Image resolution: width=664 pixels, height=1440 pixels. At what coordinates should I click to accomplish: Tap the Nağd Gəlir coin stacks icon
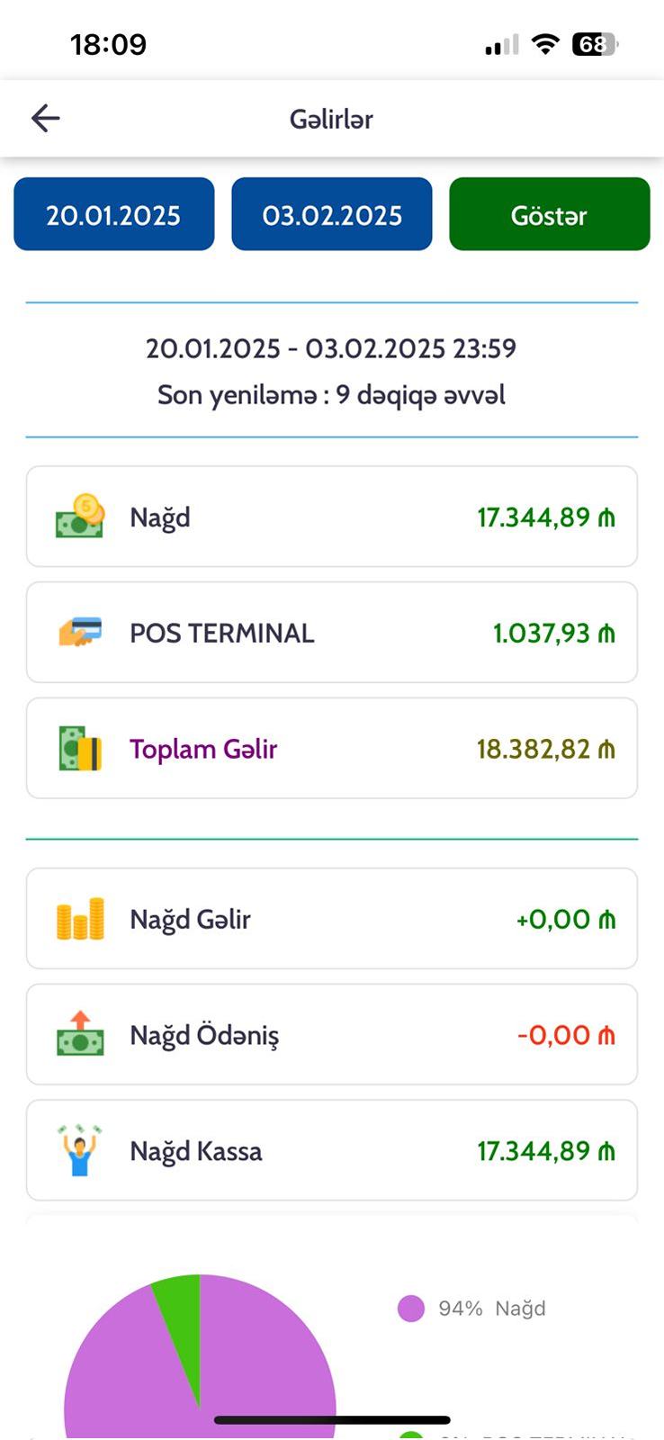(80, 919)
